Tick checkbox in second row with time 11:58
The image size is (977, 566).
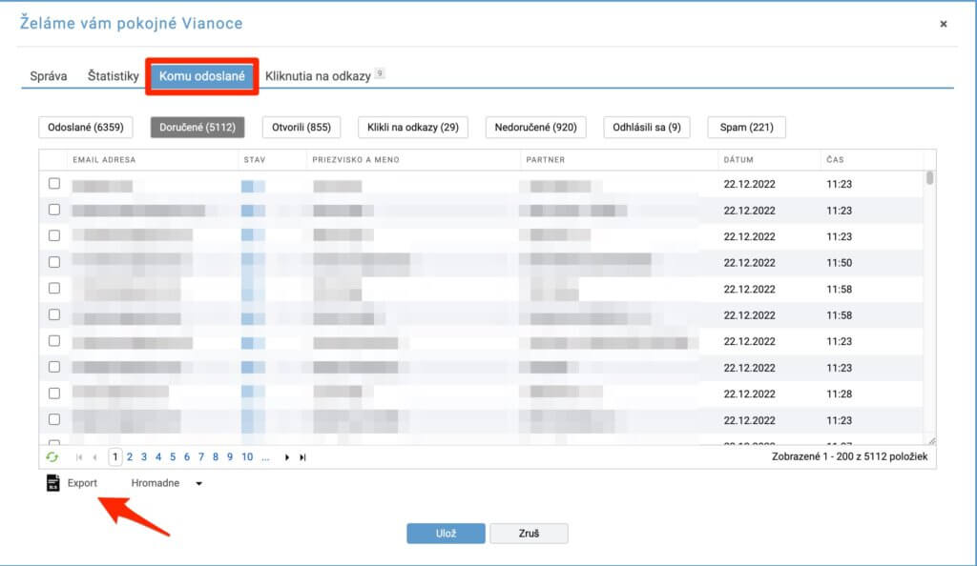(54, 314)
